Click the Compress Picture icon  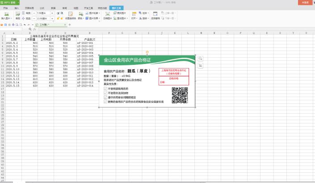pyautogui.click(x=108, y=14)
